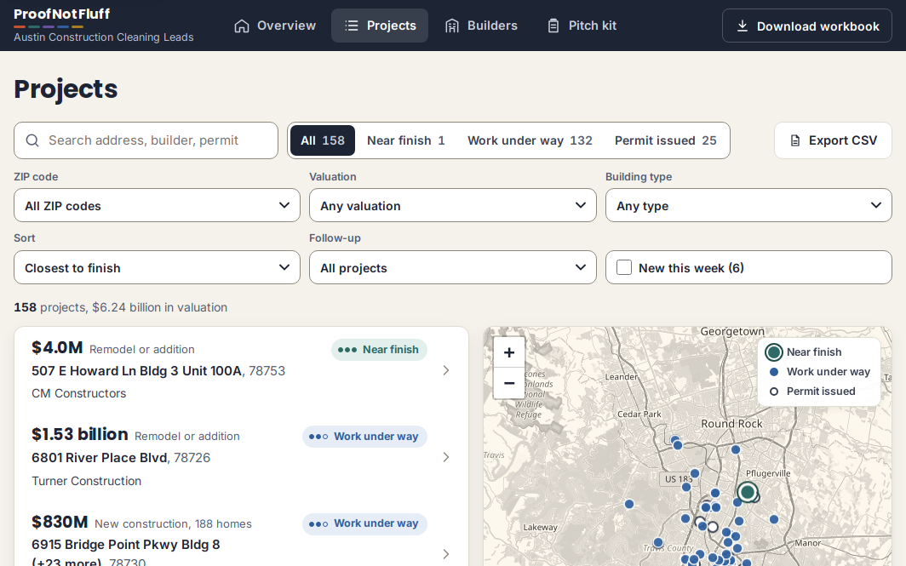Screen dimensions: 906x566
Task: Click the Export CSV document icon
Action: coord(795,140)
